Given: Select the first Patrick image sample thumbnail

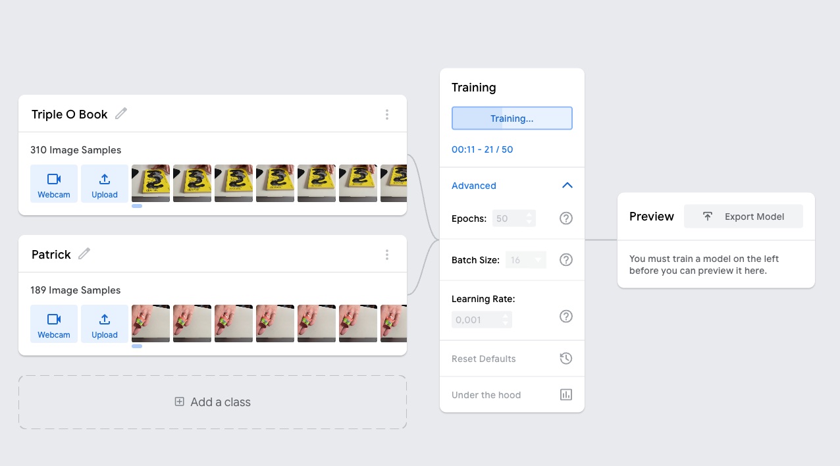Looking at the screenshot, I should pos(151,323).
